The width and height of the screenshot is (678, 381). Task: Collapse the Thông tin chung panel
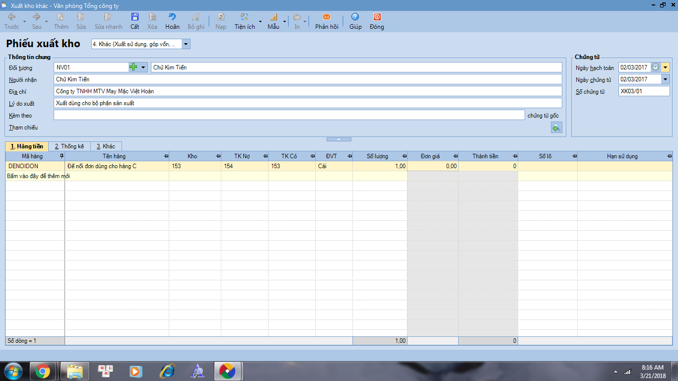point(339,139)
